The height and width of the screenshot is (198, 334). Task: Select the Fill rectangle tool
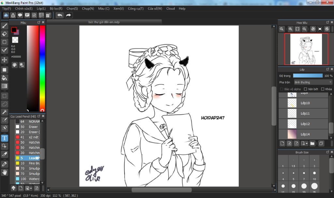5,70
